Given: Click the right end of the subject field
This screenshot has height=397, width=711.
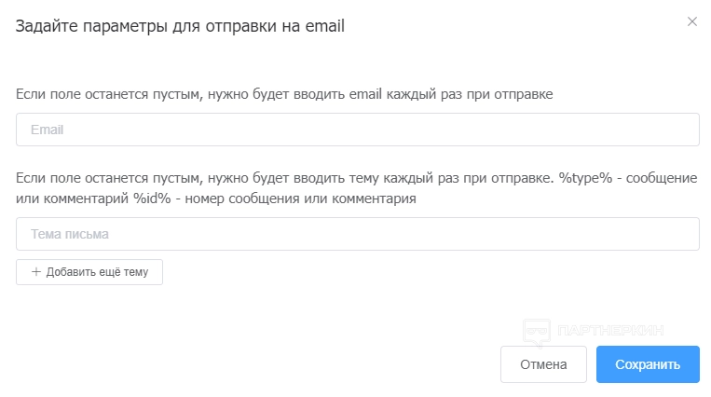Looking at the screenshot, I should tap(685, 234).
